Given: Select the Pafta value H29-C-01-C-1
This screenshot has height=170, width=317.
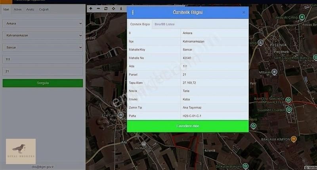Looking at the screenshot, I should tap(192, 116).
